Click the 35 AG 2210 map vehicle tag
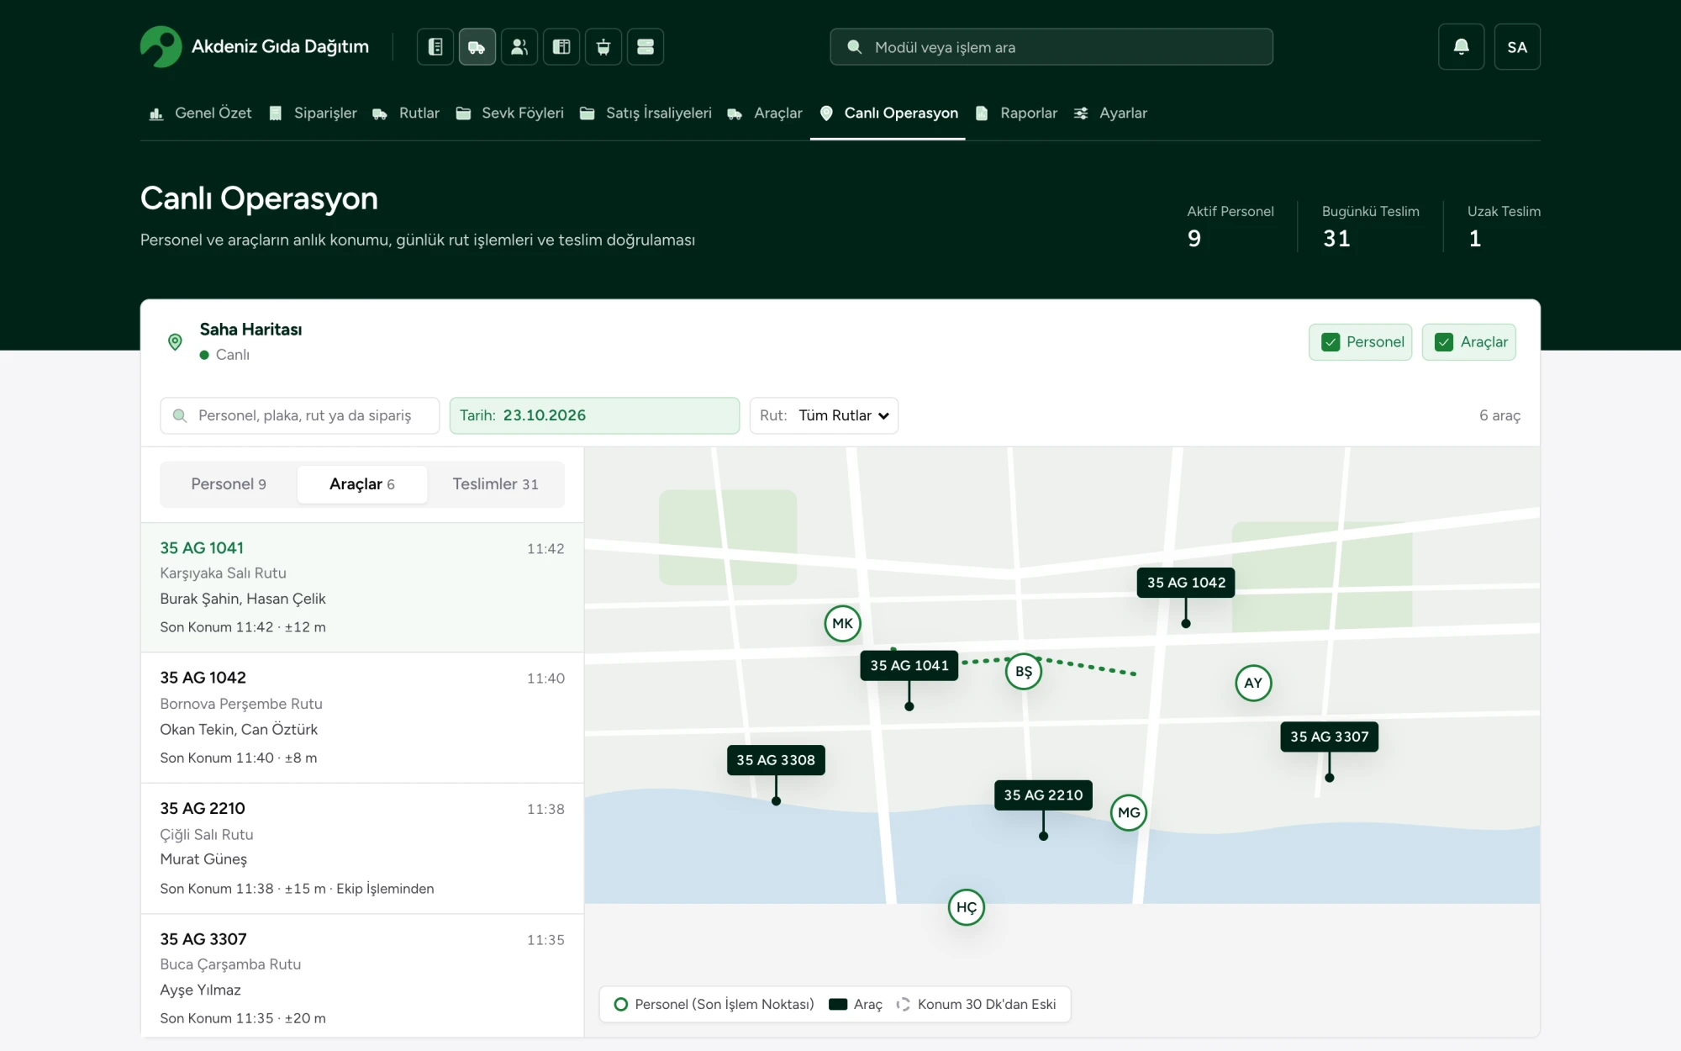The image size is (1681, 1051). (1043, 795)
